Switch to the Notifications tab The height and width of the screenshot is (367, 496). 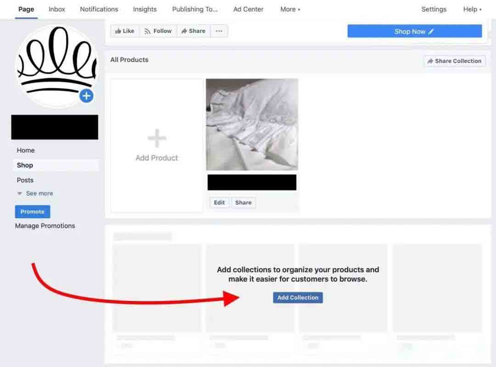coord(99,9)
